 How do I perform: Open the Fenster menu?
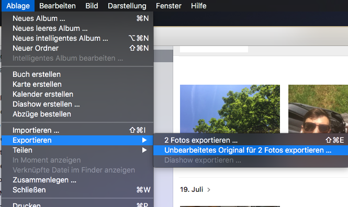click(x=169, y=6)
